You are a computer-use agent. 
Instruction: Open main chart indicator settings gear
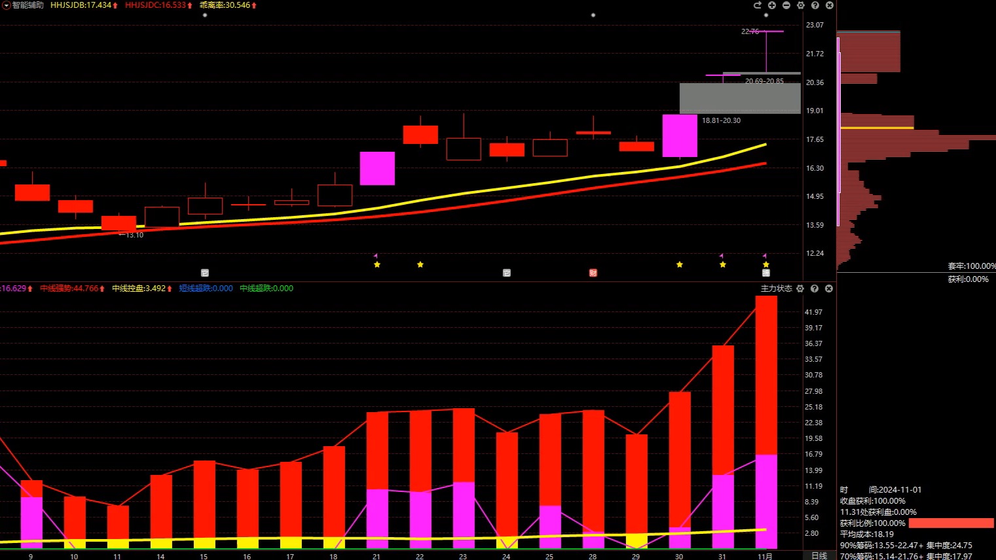tap(801, 5)
